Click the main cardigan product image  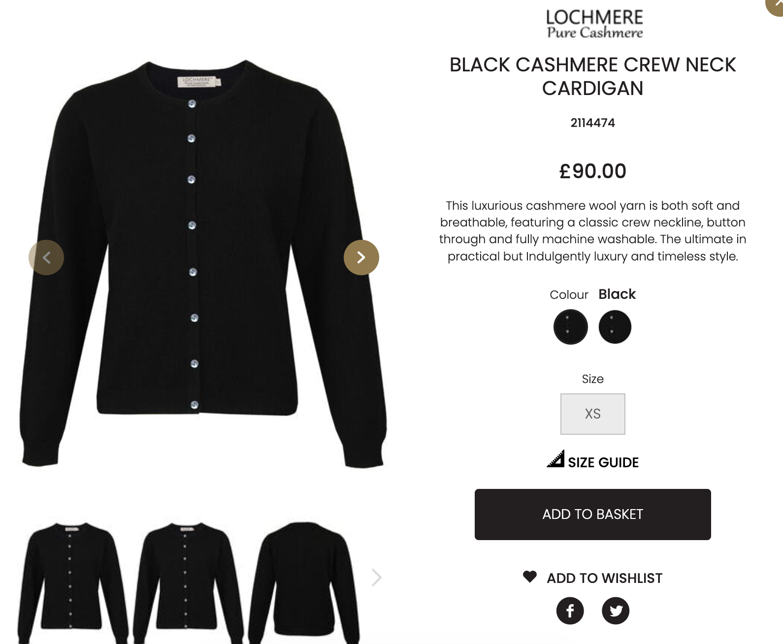[x=203, y=263]
